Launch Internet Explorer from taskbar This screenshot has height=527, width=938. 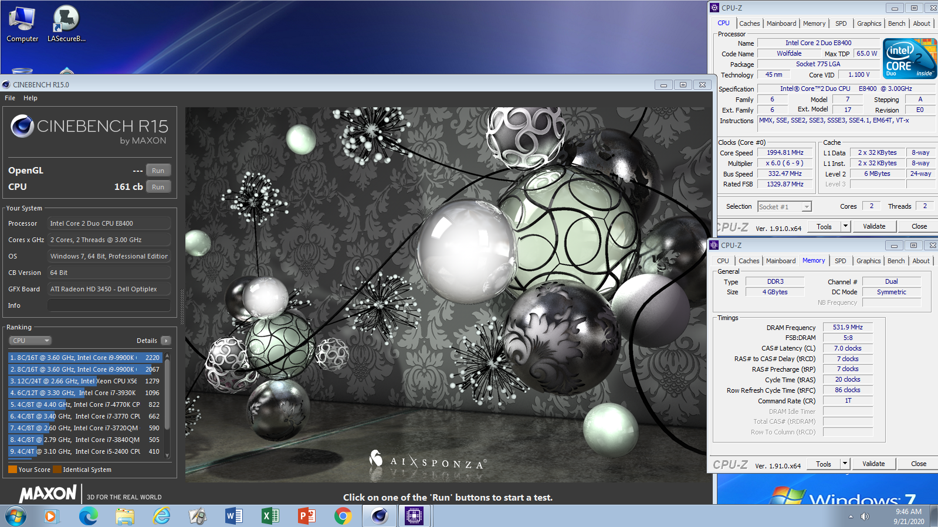tap(161, 516)
